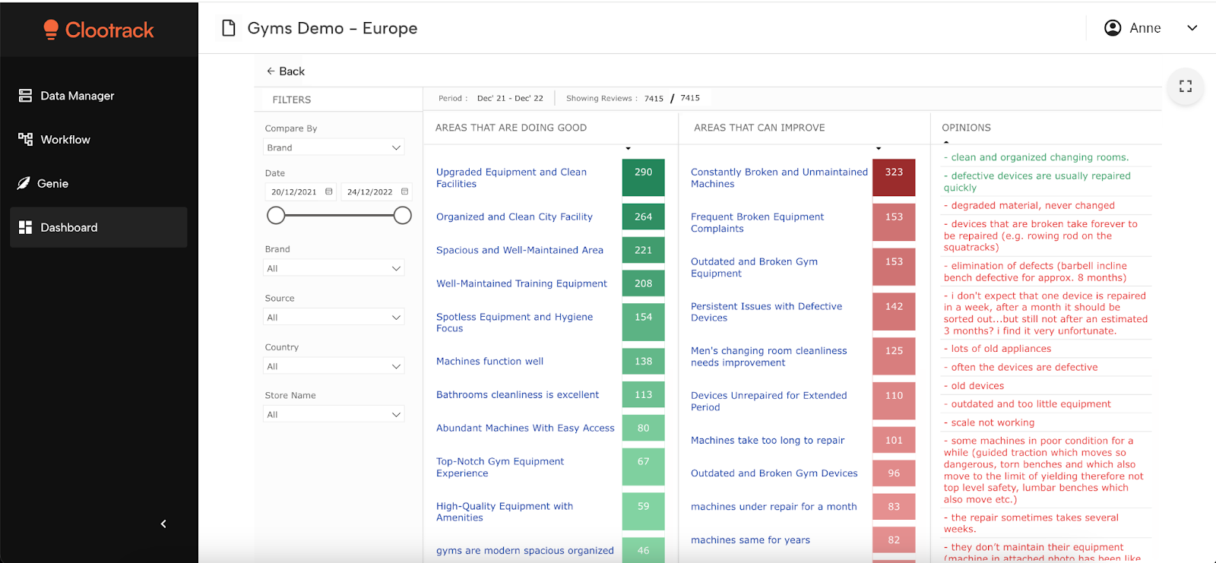Viewport: 1216px width, 563px height.
Task: Open Constantly Broken and Unmaintained Machines
Action: [779, 178]
